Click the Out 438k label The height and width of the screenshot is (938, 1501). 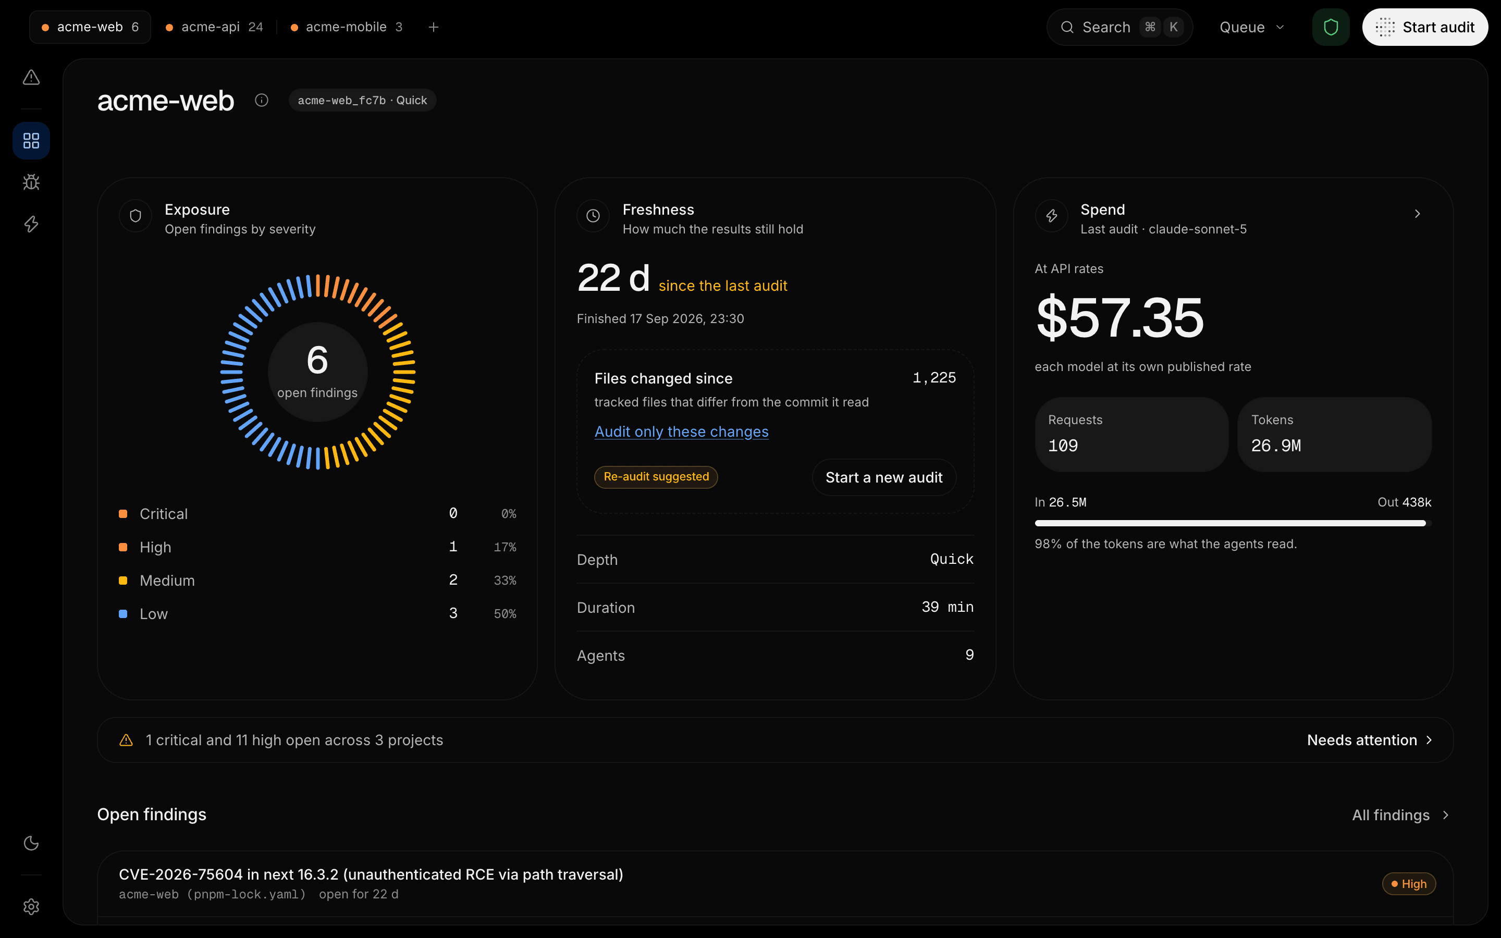1404,502
